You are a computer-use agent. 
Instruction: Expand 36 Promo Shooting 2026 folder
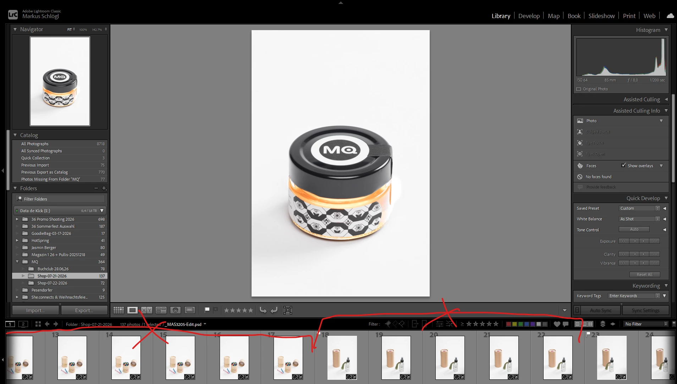click(x=17, y=219)
